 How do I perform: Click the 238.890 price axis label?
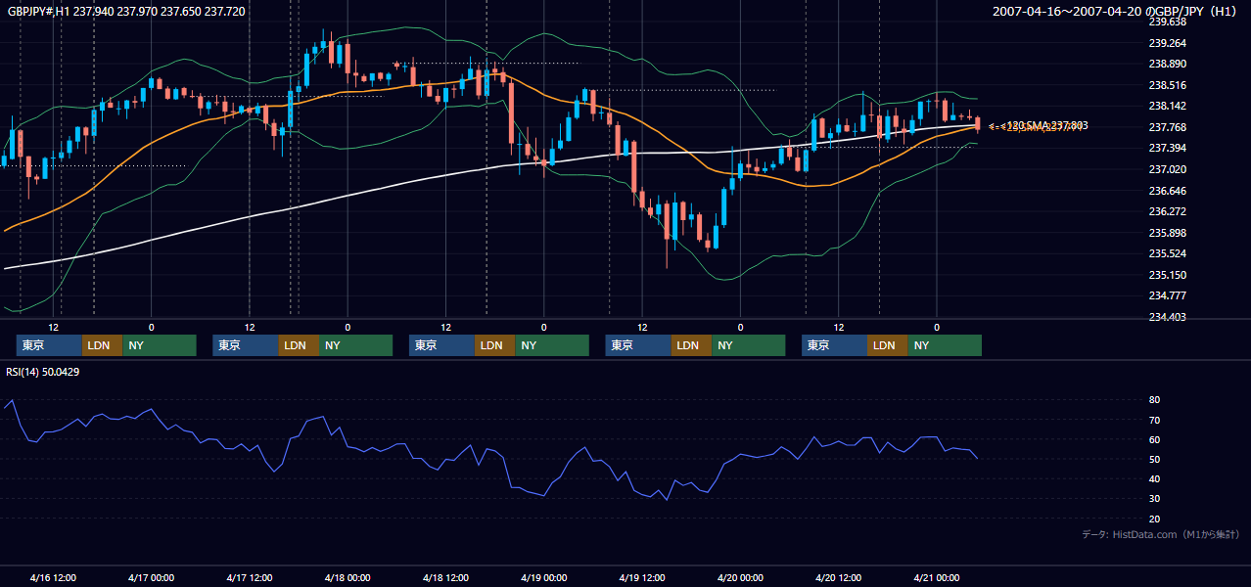[x=1168, y=64]
